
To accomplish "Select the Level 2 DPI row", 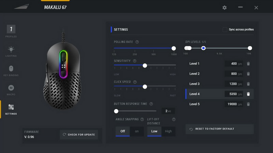I will [x=219, y=74].
